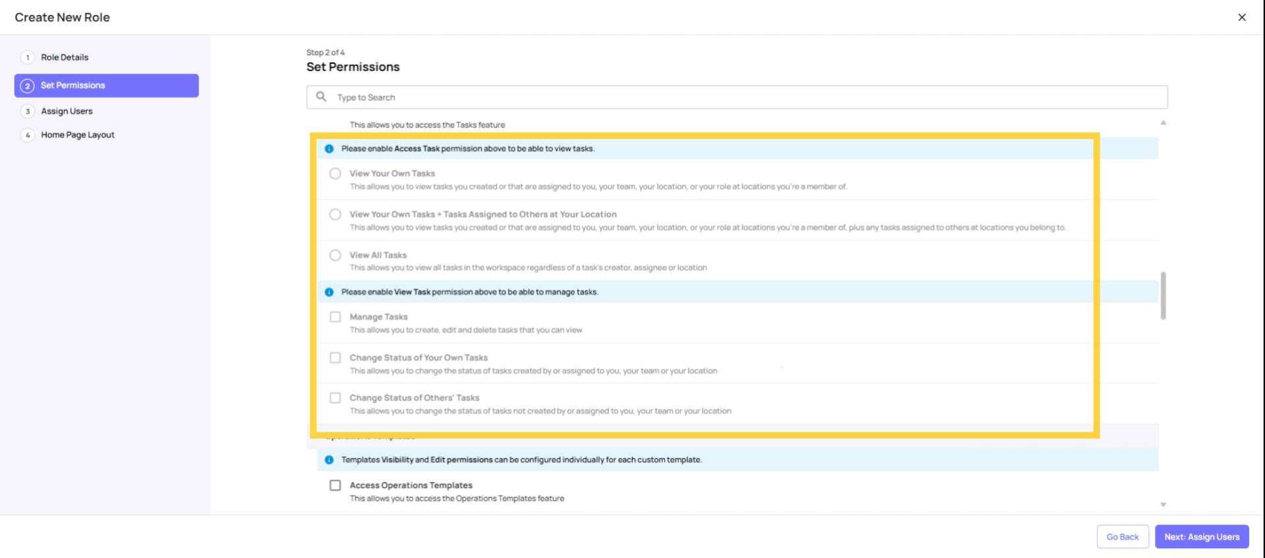
Task: Check the Manage Tasks checkbox
Action: [x=335, y=317]
